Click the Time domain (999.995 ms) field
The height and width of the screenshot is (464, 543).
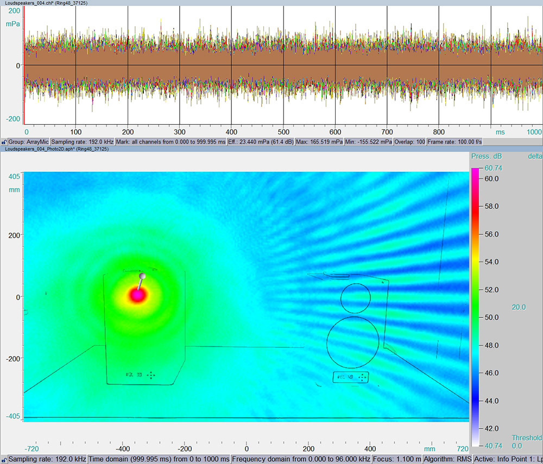click(x=159, y=459)
